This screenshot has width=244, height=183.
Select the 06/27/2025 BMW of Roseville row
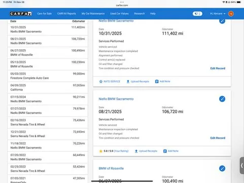pos(48,53)
